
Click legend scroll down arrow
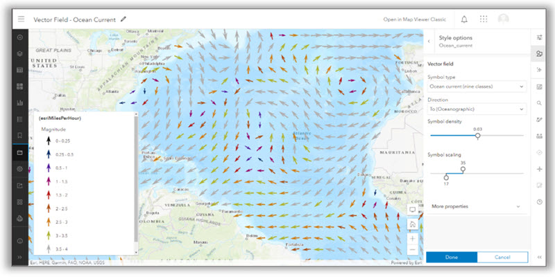[136, 252]
